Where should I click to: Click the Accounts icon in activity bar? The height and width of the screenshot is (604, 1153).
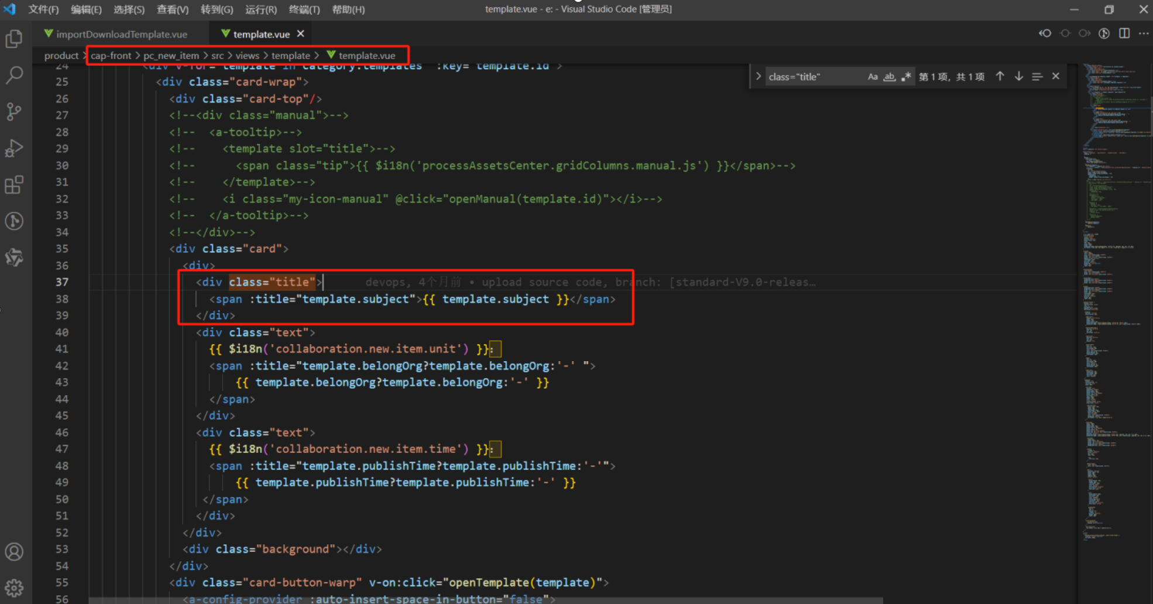[14, 551]
